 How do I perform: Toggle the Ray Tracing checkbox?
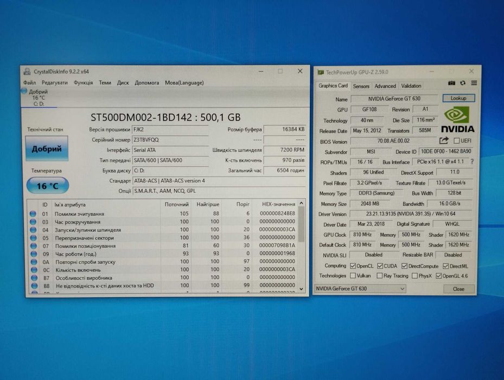(380, 276)
